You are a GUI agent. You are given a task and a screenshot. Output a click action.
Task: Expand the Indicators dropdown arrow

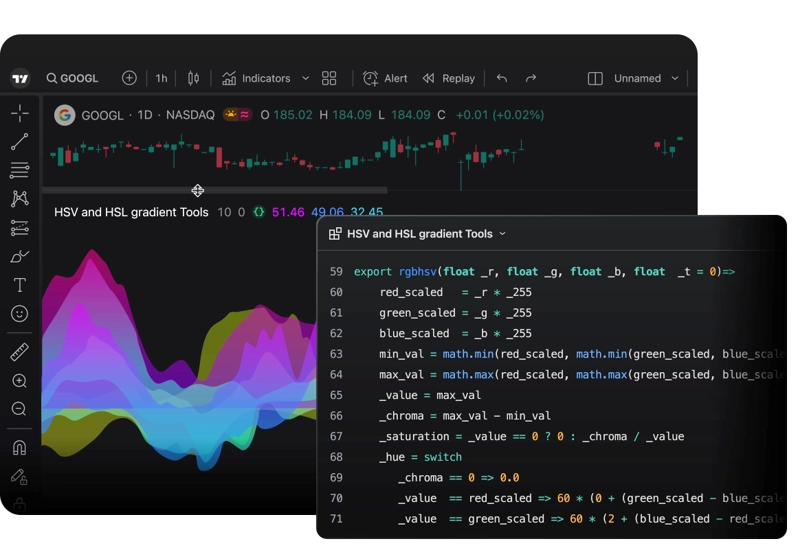pos(306,78)
